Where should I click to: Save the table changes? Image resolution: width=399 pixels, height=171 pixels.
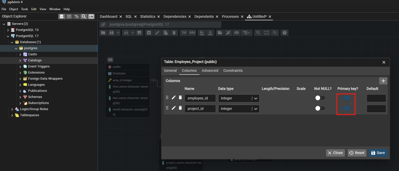(x=378, y=153)
